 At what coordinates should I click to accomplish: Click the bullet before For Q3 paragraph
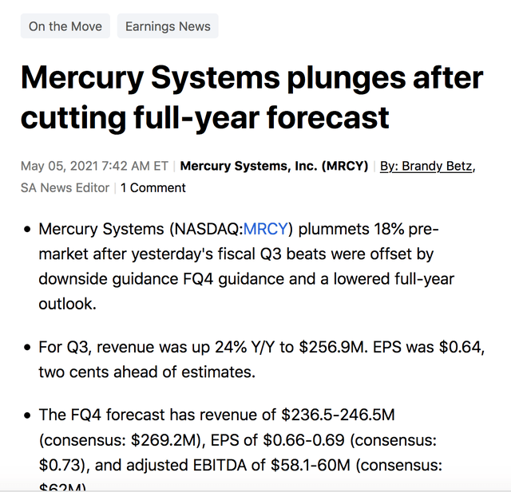click(x=27, y=347)
